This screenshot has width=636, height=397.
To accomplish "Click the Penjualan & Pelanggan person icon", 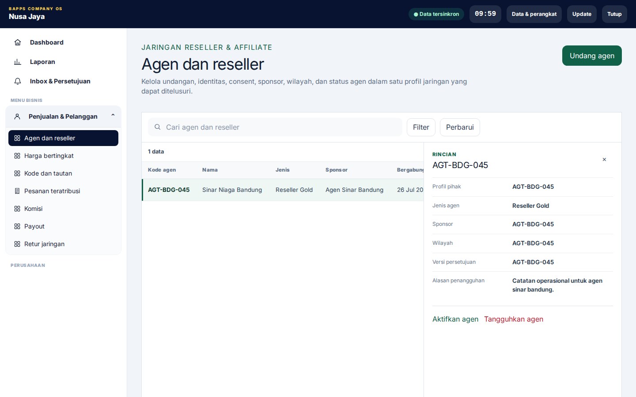I will click(x=17, y=116).
